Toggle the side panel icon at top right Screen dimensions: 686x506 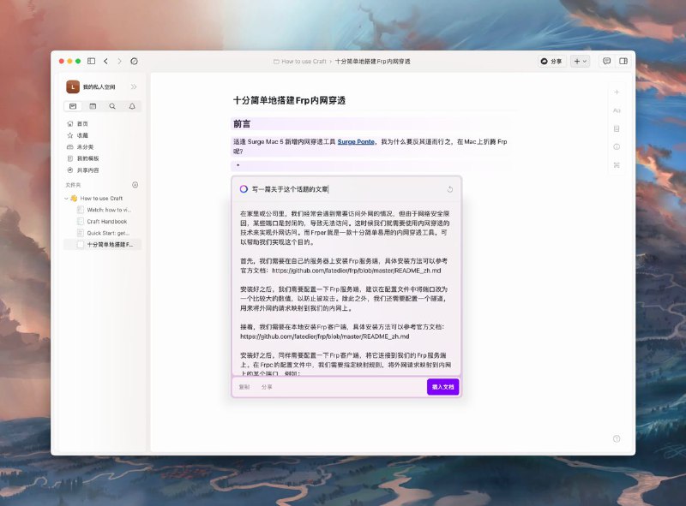[x=623, y=61]
